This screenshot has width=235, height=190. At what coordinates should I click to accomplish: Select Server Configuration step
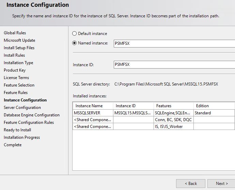[22, 108]
